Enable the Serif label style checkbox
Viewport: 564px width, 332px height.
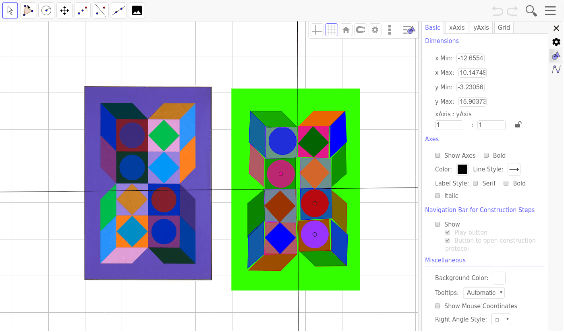coord(475,183)
